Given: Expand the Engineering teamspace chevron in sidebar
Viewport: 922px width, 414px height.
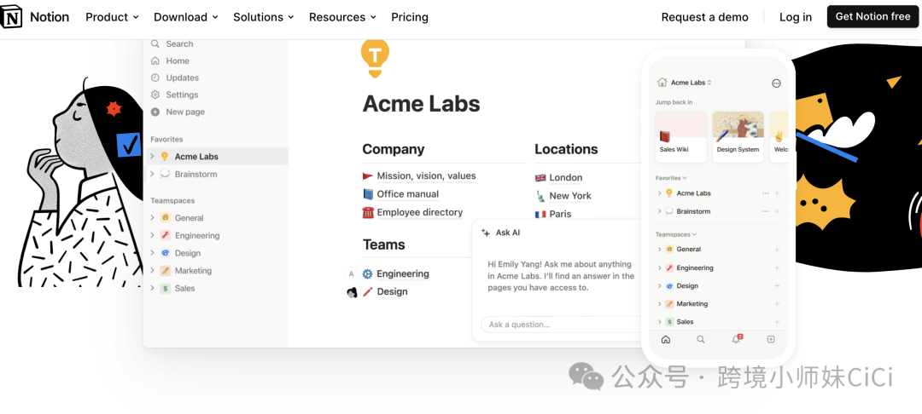Looking at the screenshot, I should pyautogui.click(x=152, y=235).
